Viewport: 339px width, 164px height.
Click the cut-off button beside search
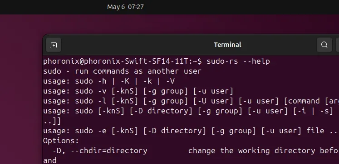337,45
